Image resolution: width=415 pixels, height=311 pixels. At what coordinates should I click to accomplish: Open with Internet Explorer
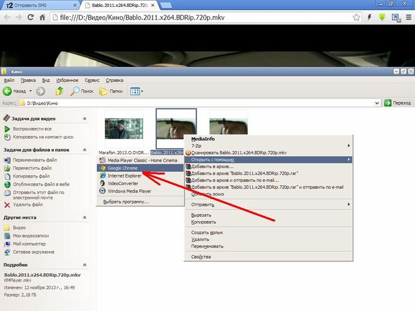[140, 176]
